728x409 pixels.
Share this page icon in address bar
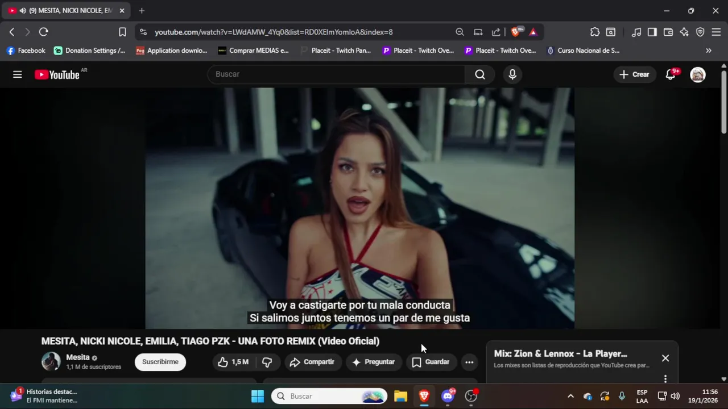pyautogui.click(x=496, y=32)
